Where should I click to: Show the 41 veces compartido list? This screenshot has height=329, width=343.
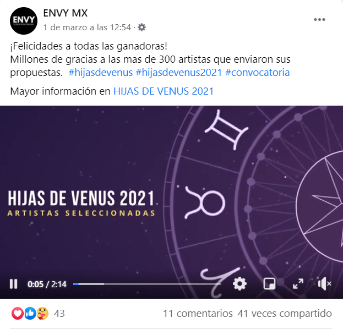[285, 314]
